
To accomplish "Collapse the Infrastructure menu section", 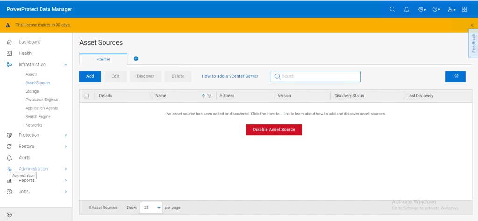I will (66, 65).
